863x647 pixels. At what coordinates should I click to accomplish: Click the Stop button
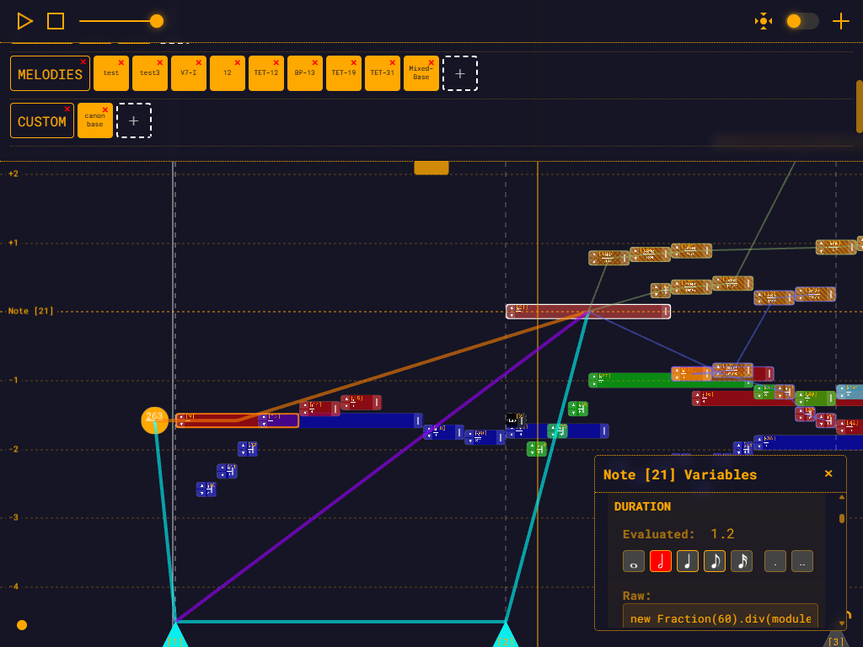click(55, 21)
